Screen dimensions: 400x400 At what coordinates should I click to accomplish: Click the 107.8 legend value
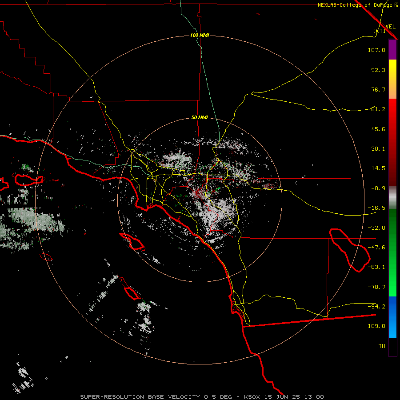click(x=376, y=50)
